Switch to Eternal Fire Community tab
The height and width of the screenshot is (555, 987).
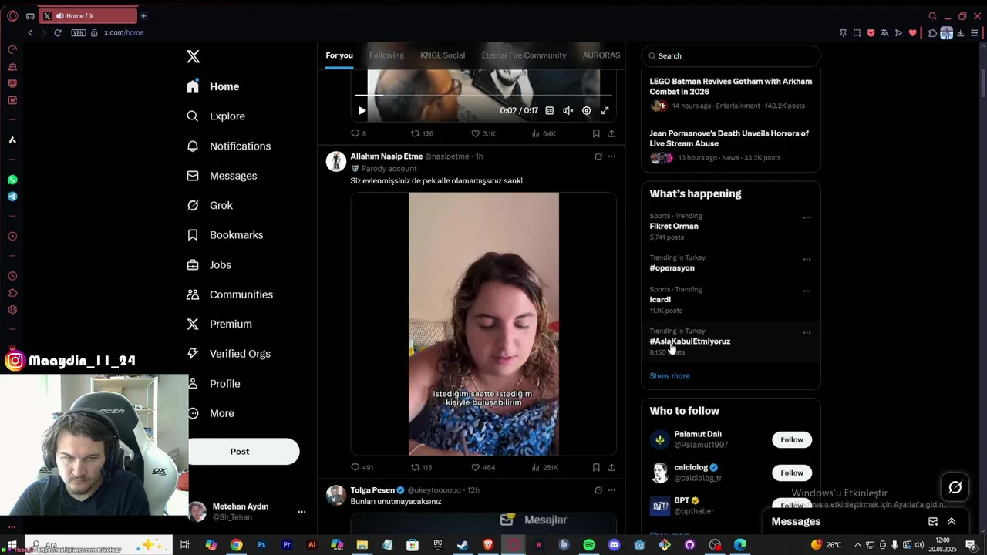pos(524,55)
